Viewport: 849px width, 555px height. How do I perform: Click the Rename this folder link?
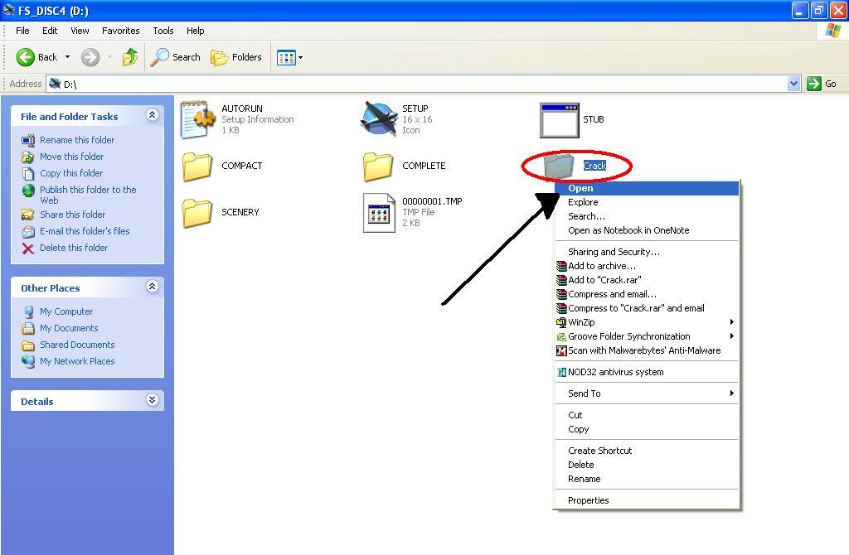(77, 140)
